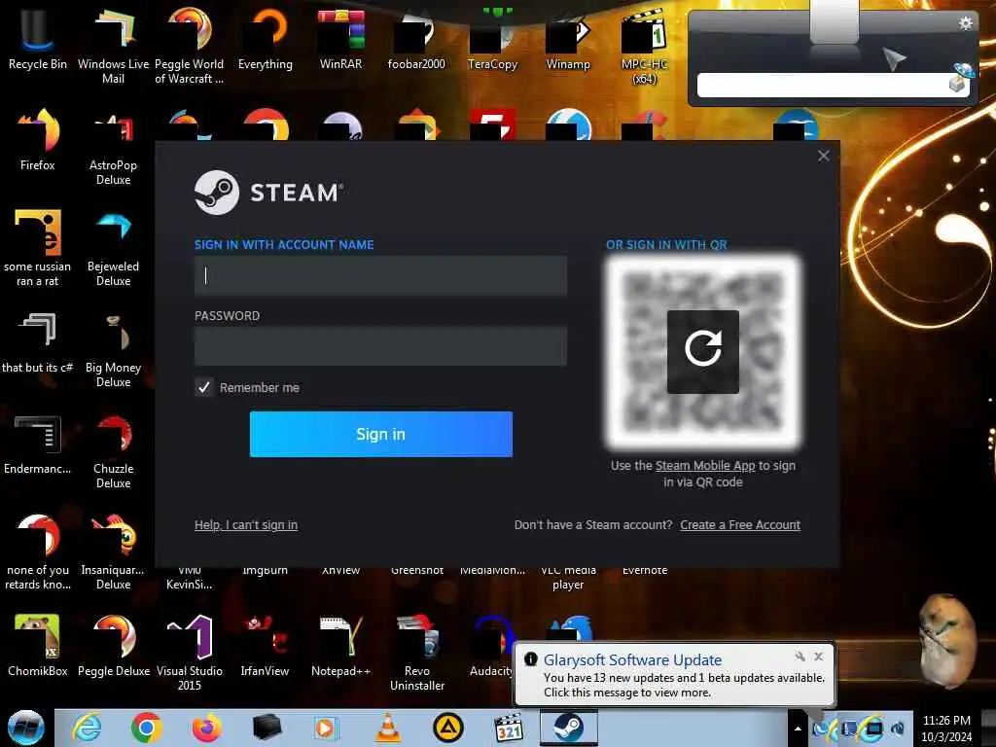The image size is (996, 747).
Task: Select the Windows Live Mail desktop icon
Action: tap(113, 46)
